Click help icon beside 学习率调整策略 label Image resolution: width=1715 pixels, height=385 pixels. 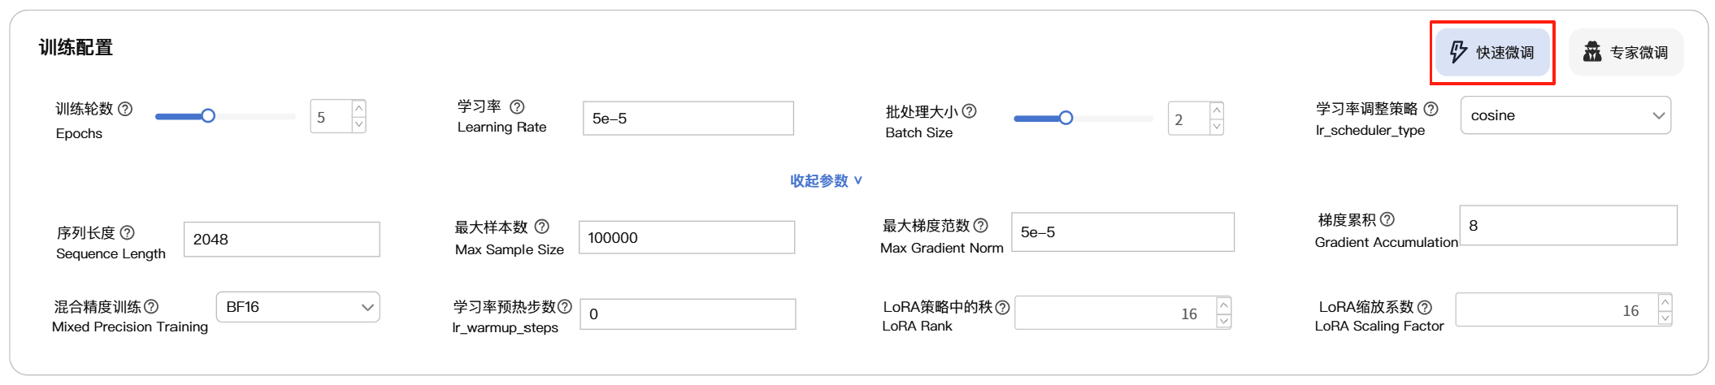point(1431,109)
